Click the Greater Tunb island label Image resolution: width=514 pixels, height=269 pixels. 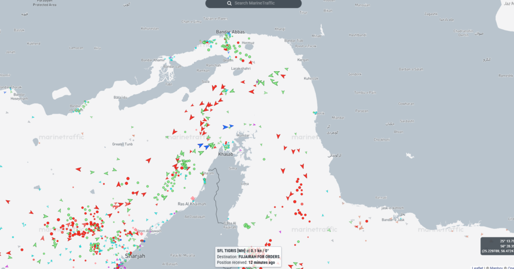(x=122, y=144)
